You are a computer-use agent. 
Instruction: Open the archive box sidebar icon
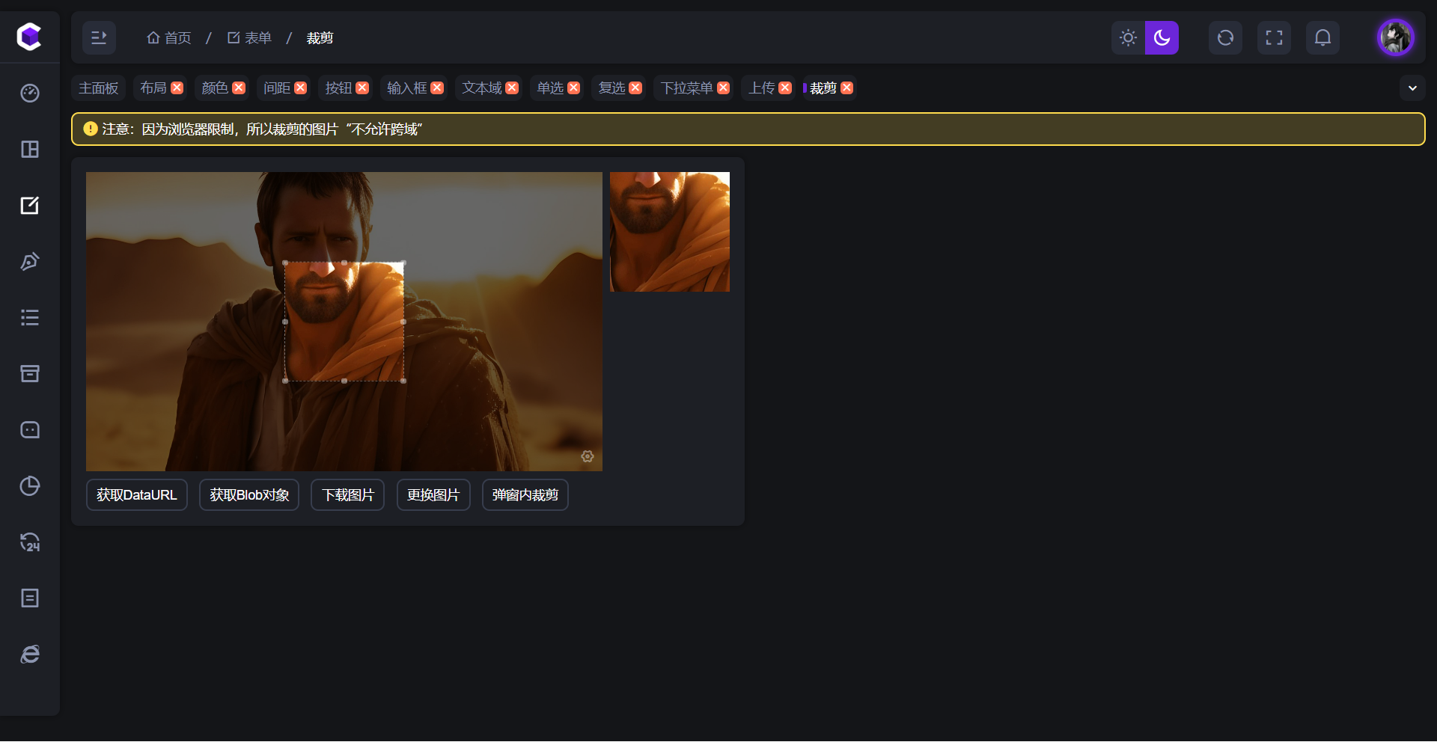(30, 374)
